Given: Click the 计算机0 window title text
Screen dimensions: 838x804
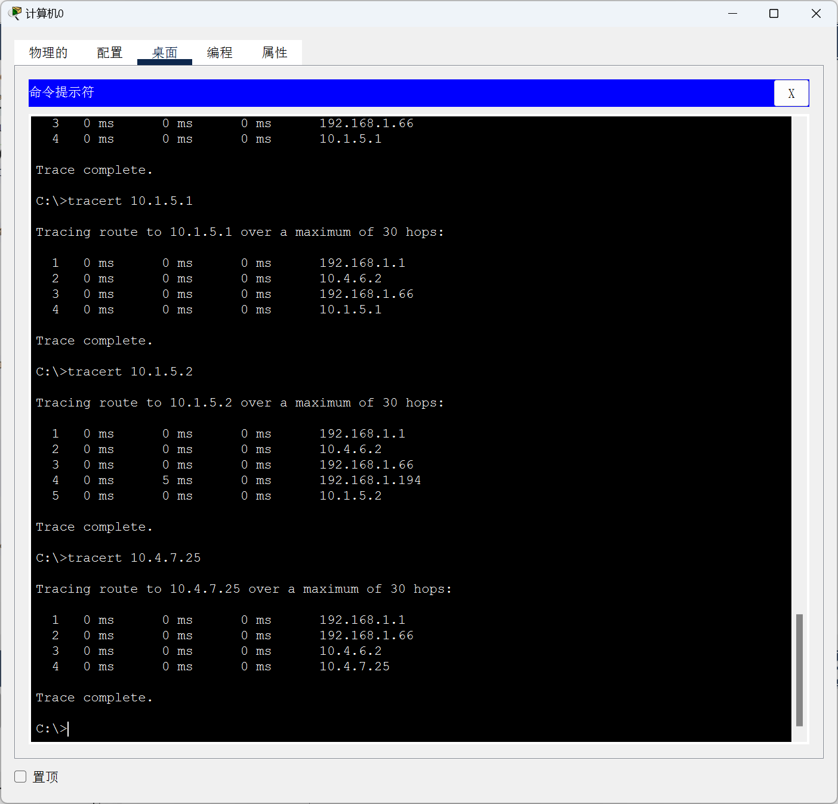Looking at the screenshot, I should click(x=45, y=13).
